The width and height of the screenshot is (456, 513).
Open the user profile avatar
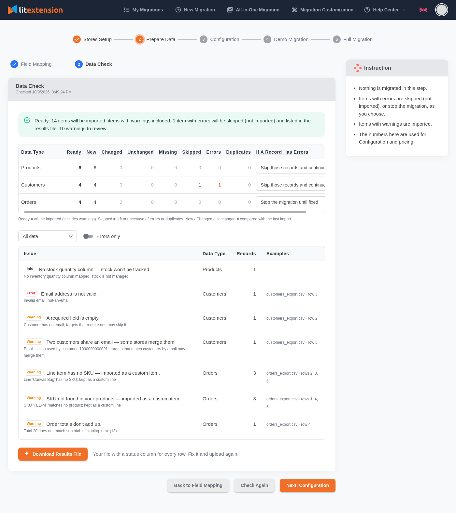tap(442, 10)
